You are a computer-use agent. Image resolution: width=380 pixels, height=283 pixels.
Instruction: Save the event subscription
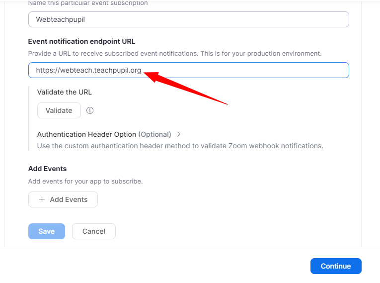tap(47, 231)
